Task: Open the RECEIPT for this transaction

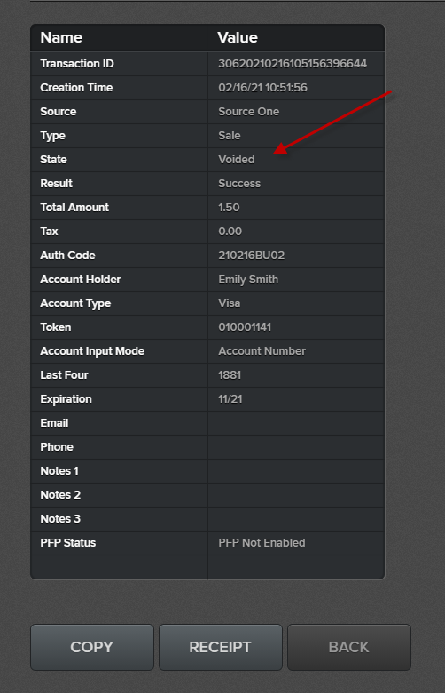Action: point(221,647)
